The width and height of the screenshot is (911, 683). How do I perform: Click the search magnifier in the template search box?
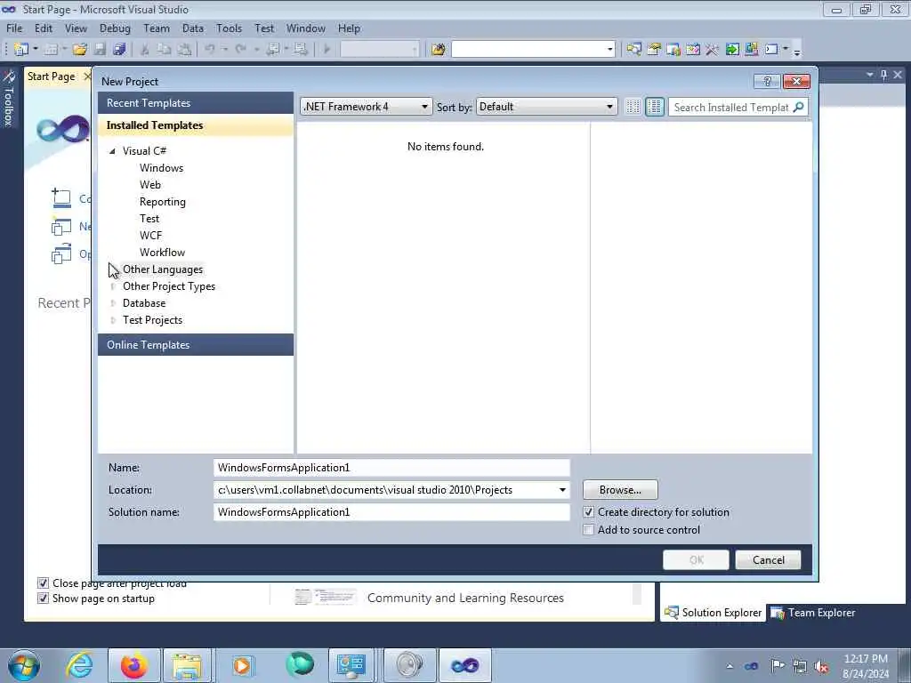[798, 107]
